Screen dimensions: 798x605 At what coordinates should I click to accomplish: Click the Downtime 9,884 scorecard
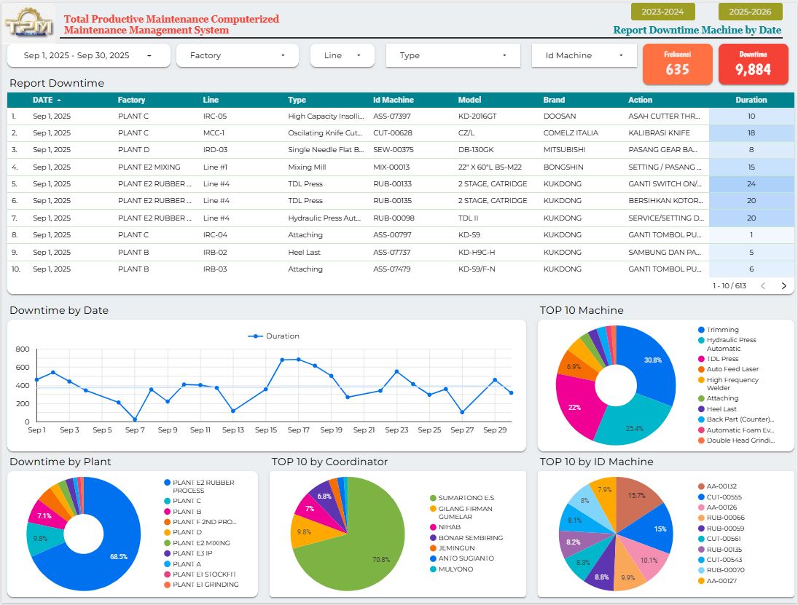[753, 64]
